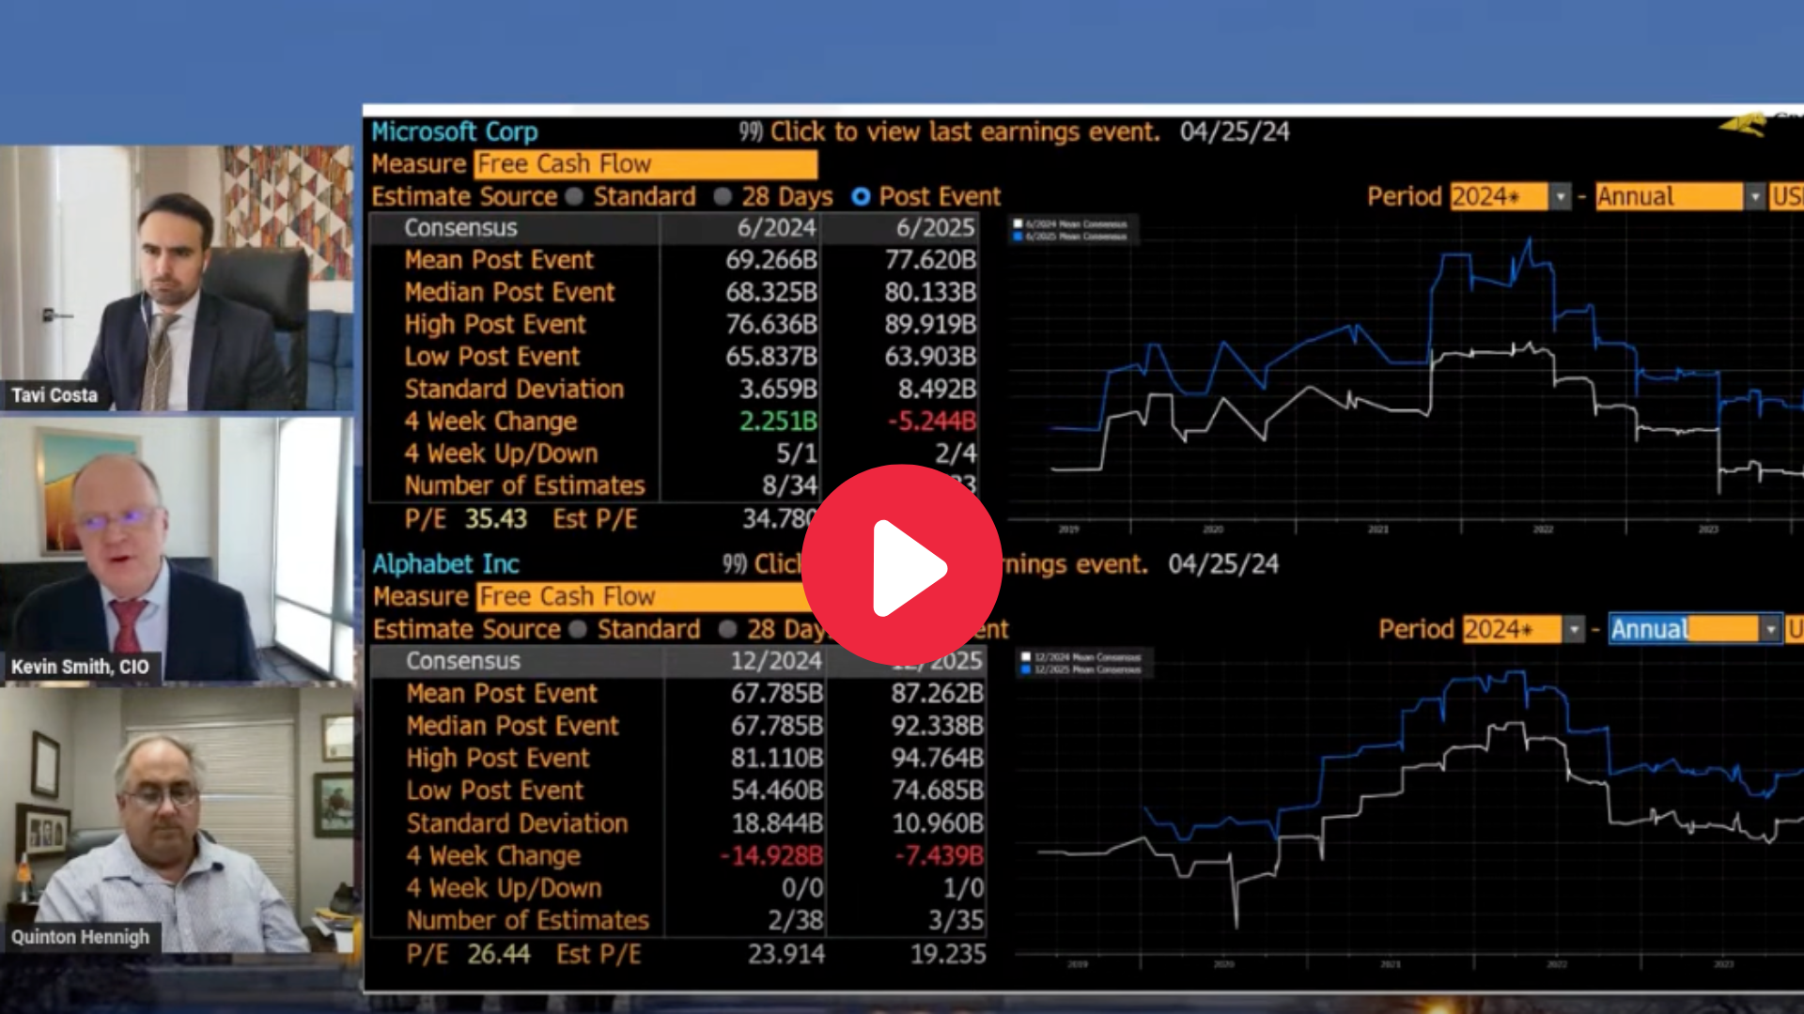The image size is (1804, 1014).
Task: Open Quinton Hennigh video tile
Action: pos(177,821)
